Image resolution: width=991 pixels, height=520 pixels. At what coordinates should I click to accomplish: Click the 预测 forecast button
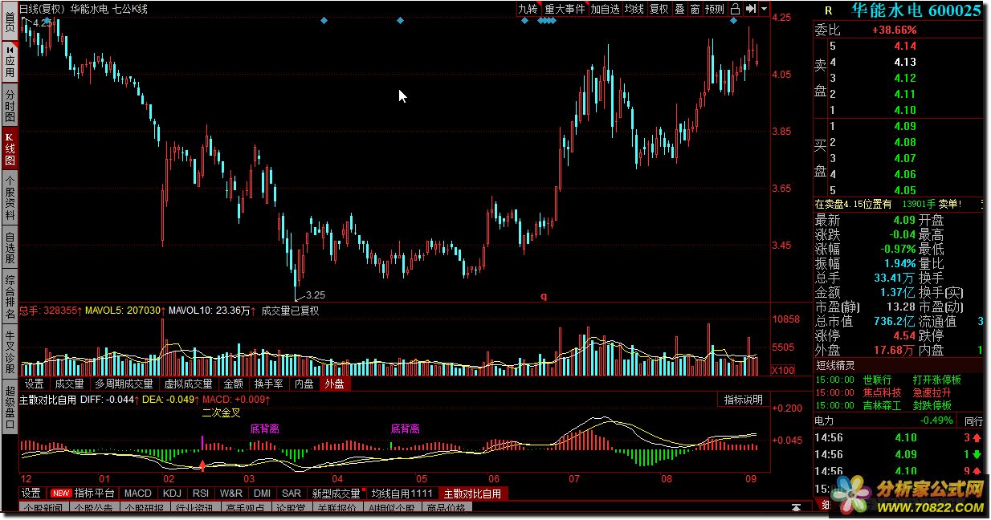click(x=715, y=9)
